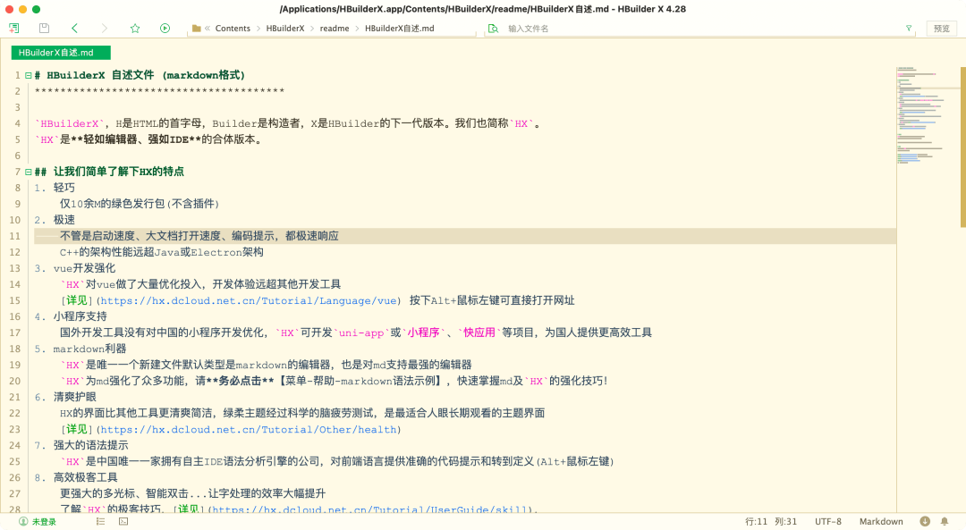Click 未登录 login status at bottom left

click(x=45, y=522)
